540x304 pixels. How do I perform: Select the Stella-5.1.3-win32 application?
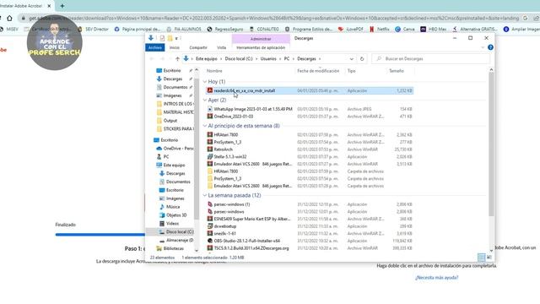[230, 157]
